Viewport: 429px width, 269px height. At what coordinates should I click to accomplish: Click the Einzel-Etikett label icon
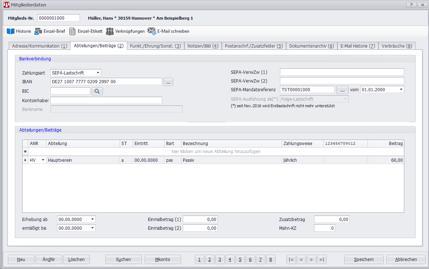(x=72, y=31)
